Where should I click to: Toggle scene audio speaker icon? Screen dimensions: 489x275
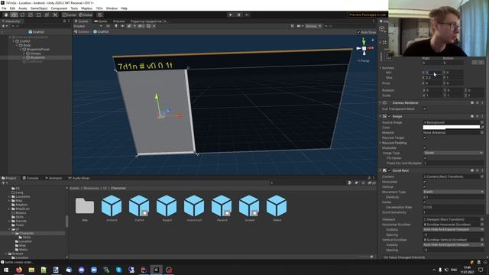(x=122, y=26)
